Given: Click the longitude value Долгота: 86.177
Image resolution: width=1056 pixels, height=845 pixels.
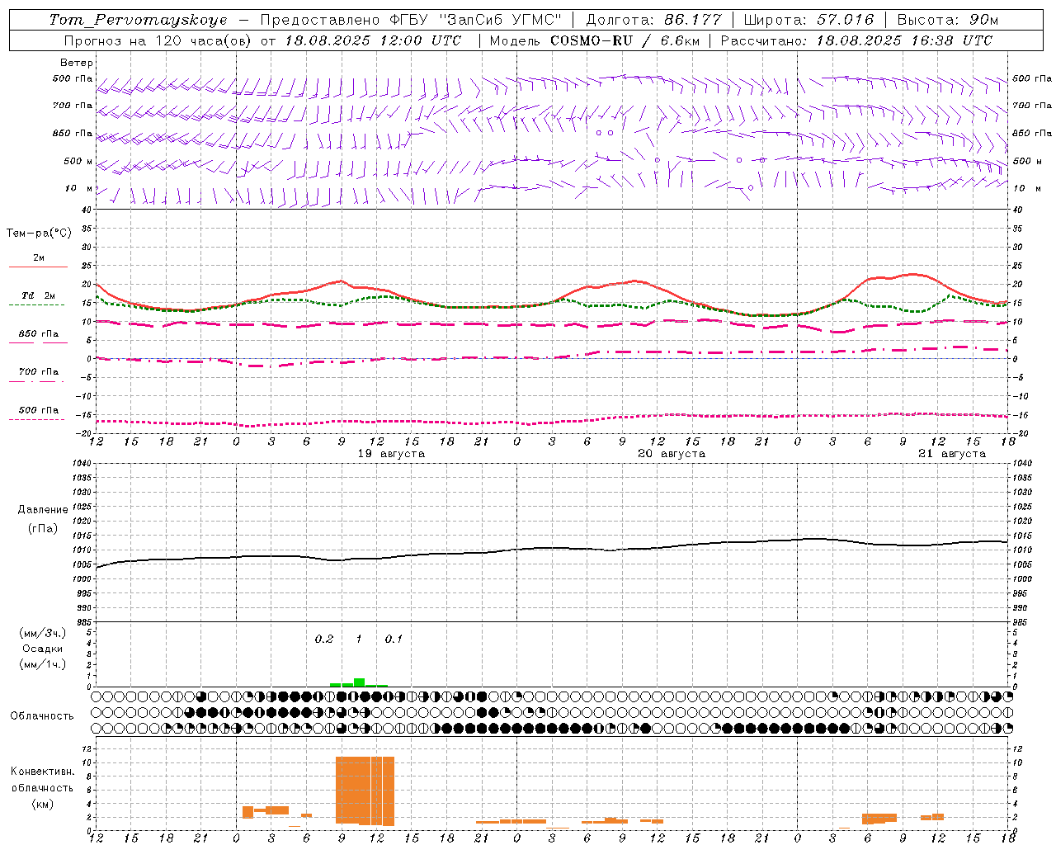Looking at the screenshot, I should click(x=653, y=20).
